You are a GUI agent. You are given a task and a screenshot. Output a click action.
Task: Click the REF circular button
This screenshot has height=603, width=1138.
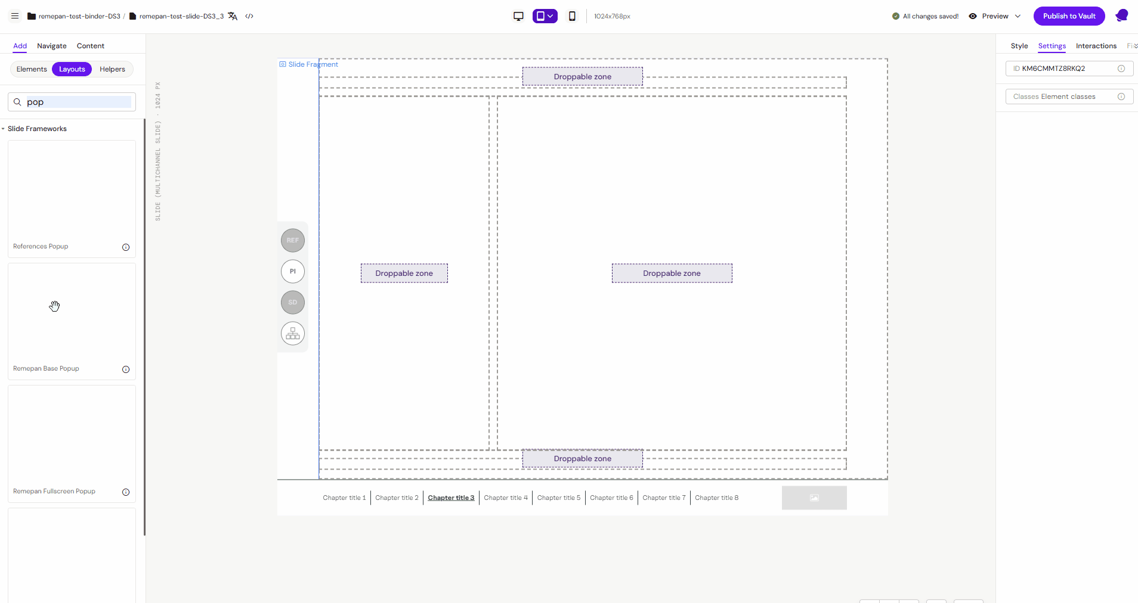293,241
